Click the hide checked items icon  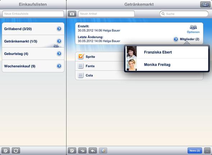tap(82, 151)
